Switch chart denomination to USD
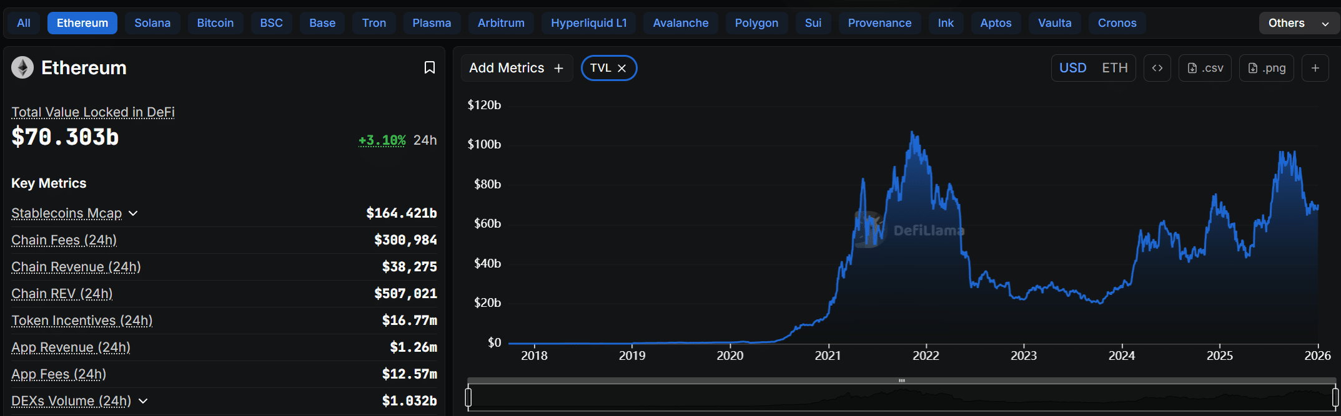 tap(1072, 68)
